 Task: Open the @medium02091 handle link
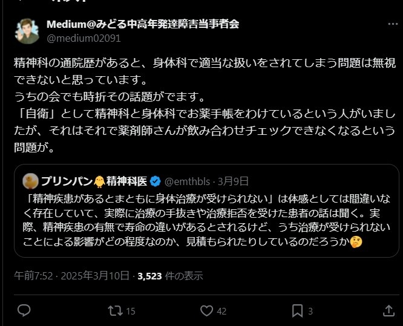point(84,37)
